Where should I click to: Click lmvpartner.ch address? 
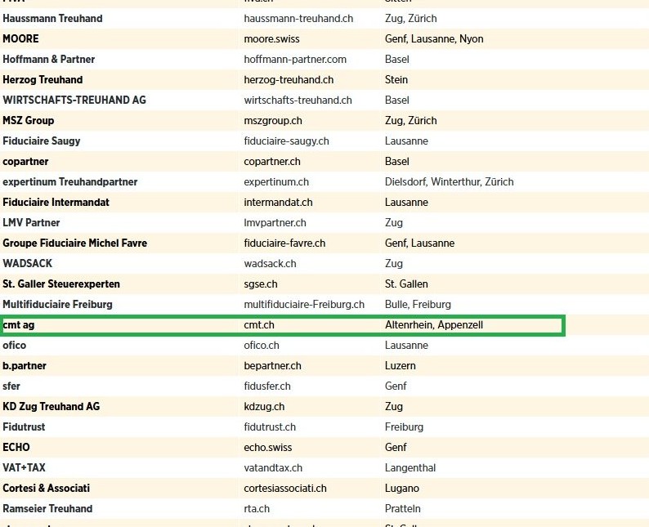click(x=275, y=223)
